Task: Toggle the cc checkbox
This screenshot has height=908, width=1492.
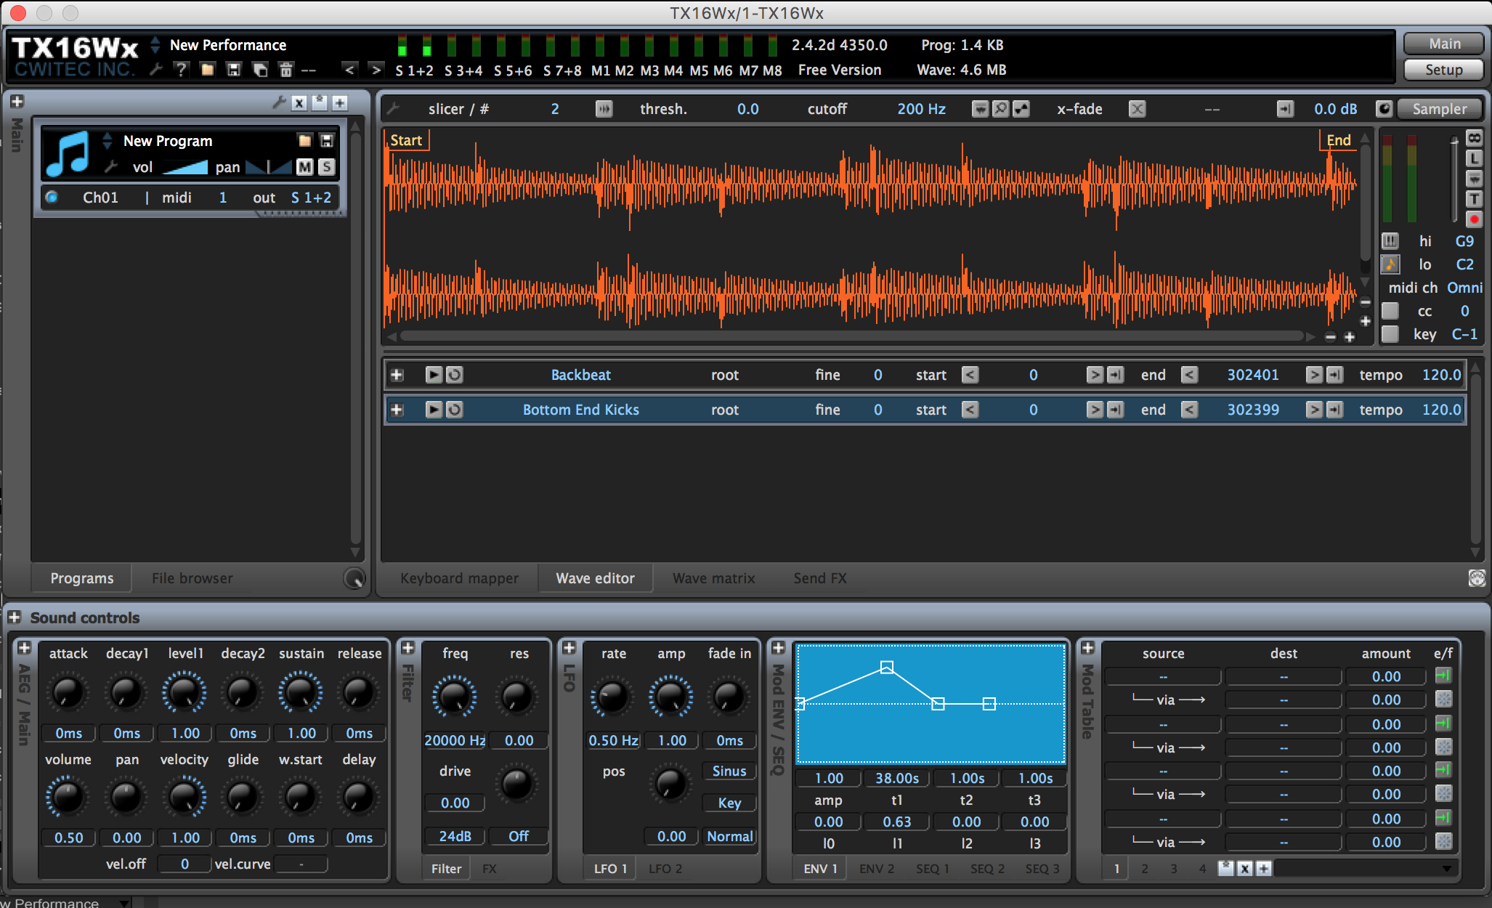Action: click(x=1390, y=311)
